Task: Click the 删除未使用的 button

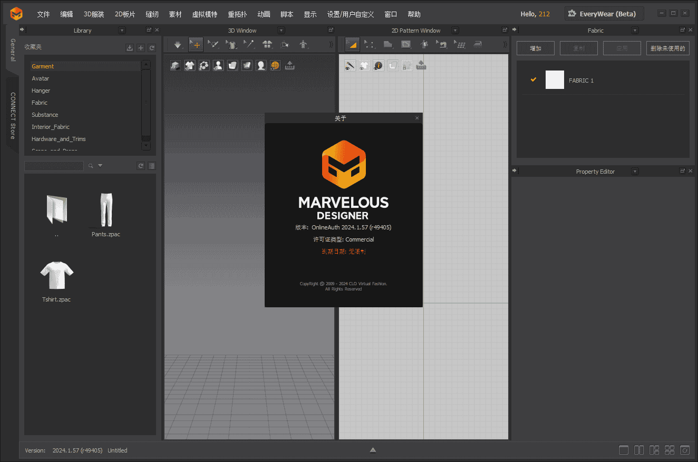Action: point(668,48)
